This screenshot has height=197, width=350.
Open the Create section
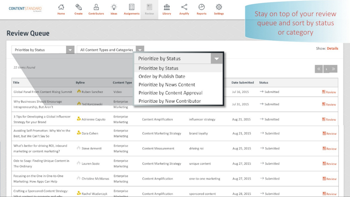tap(78, 10)
